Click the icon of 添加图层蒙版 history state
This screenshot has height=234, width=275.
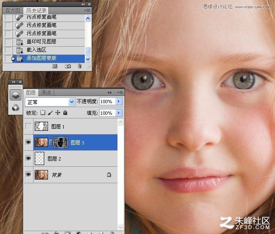(19, 59)
